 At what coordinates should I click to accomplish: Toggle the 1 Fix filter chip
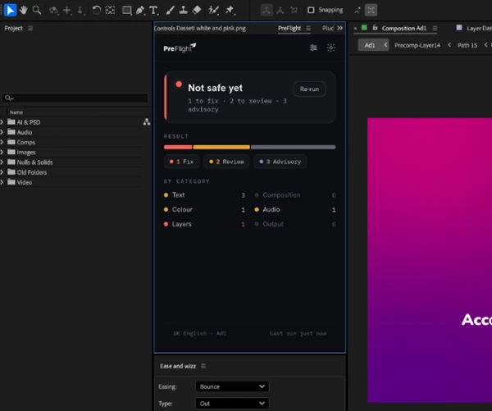[x=182, y=162]
